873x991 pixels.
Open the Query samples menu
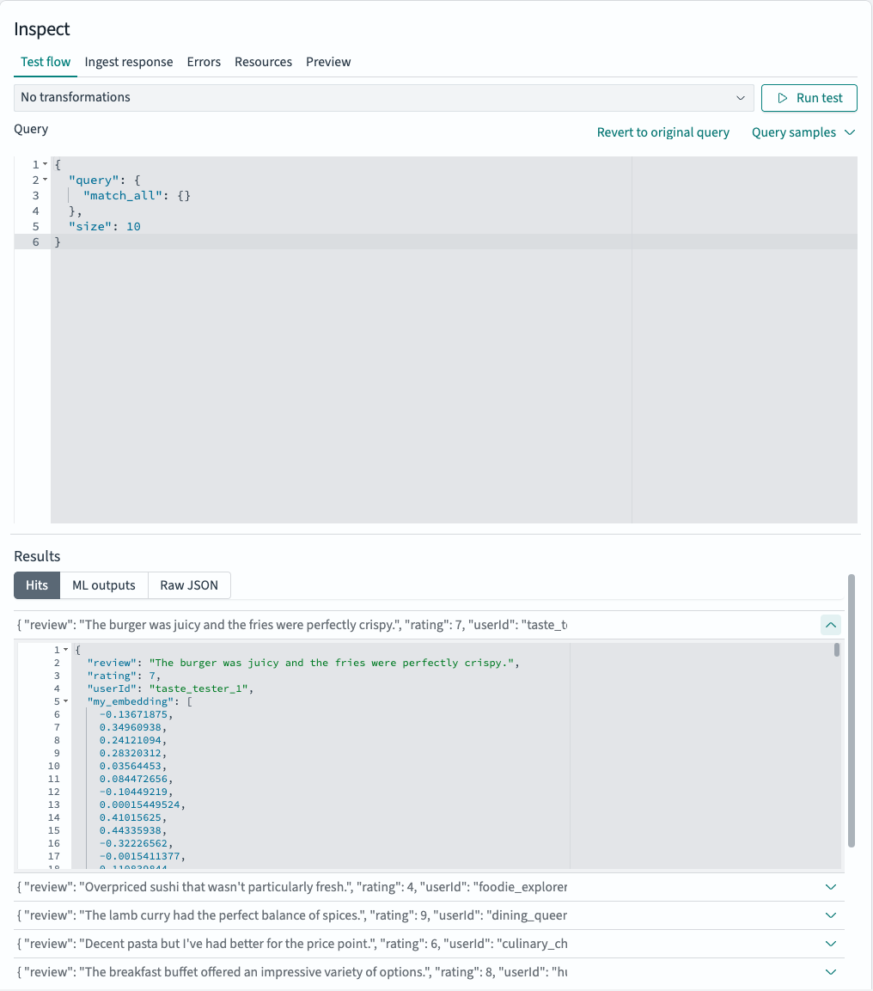(x=803, y=132)
